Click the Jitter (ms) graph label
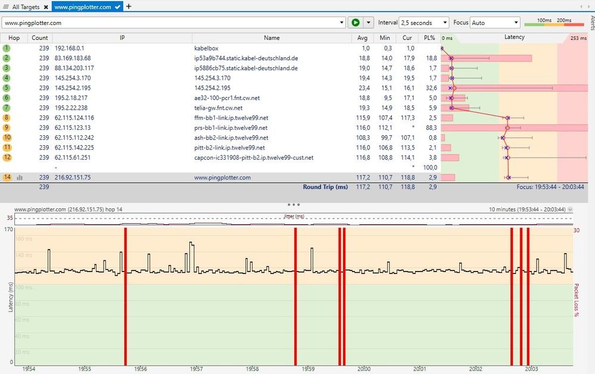595x374 pixels. point(294,216)
